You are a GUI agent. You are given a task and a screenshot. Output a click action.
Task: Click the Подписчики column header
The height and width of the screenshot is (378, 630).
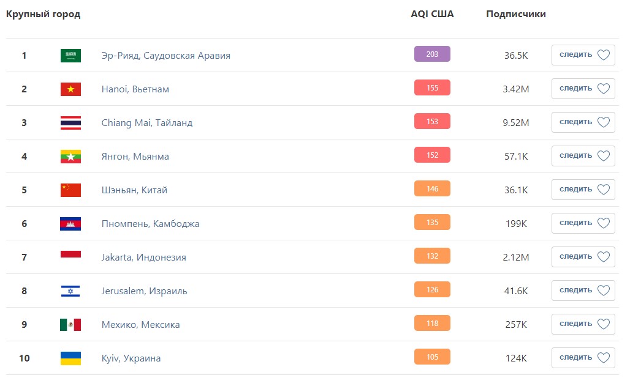tap(515, 14)
